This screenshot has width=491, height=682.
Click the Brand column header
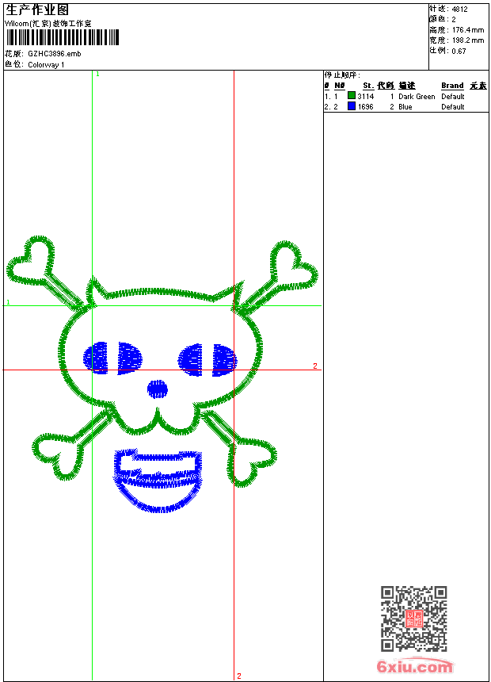point(452,86)
